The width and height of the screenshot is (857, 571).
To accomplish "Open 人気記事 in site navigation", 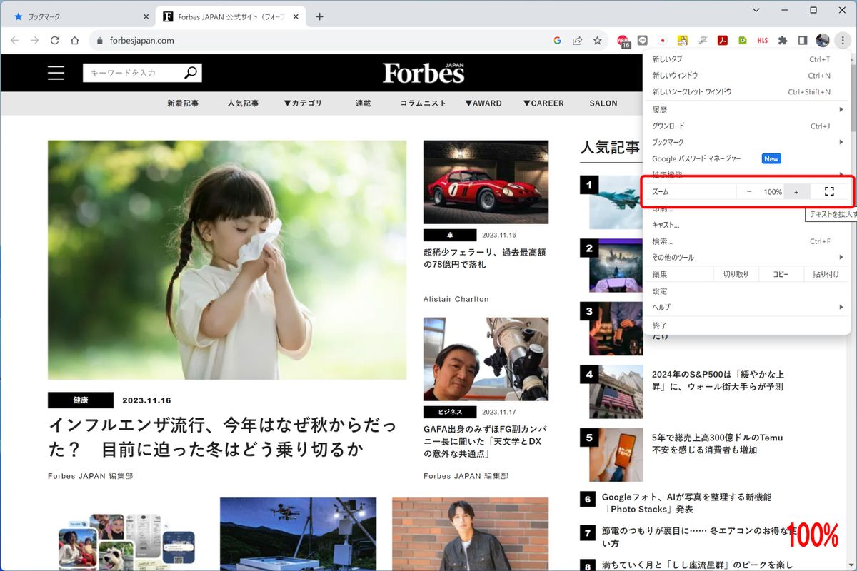I will pos(243,103).
